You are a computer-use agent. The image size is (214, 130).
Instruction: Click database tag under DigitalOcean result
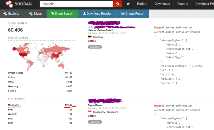[x=95, y=122]
